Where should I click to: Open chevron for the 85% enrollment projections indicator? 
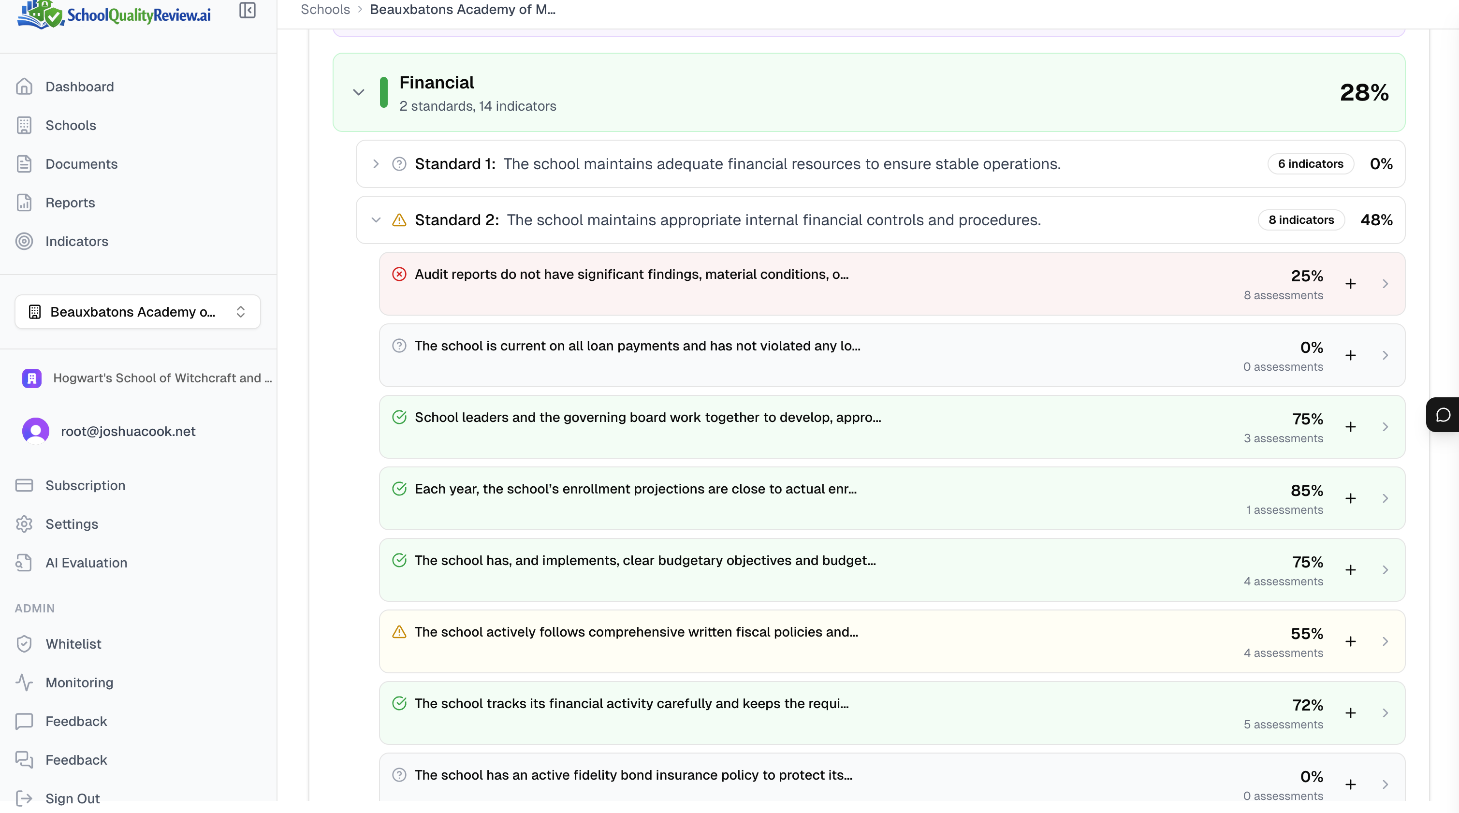click(1385, 498)
